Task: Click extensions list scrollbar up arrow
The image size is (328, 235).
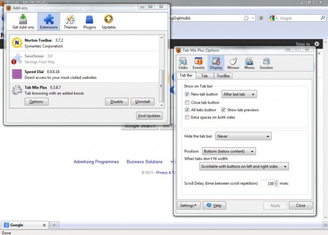Action: [161, 38]
